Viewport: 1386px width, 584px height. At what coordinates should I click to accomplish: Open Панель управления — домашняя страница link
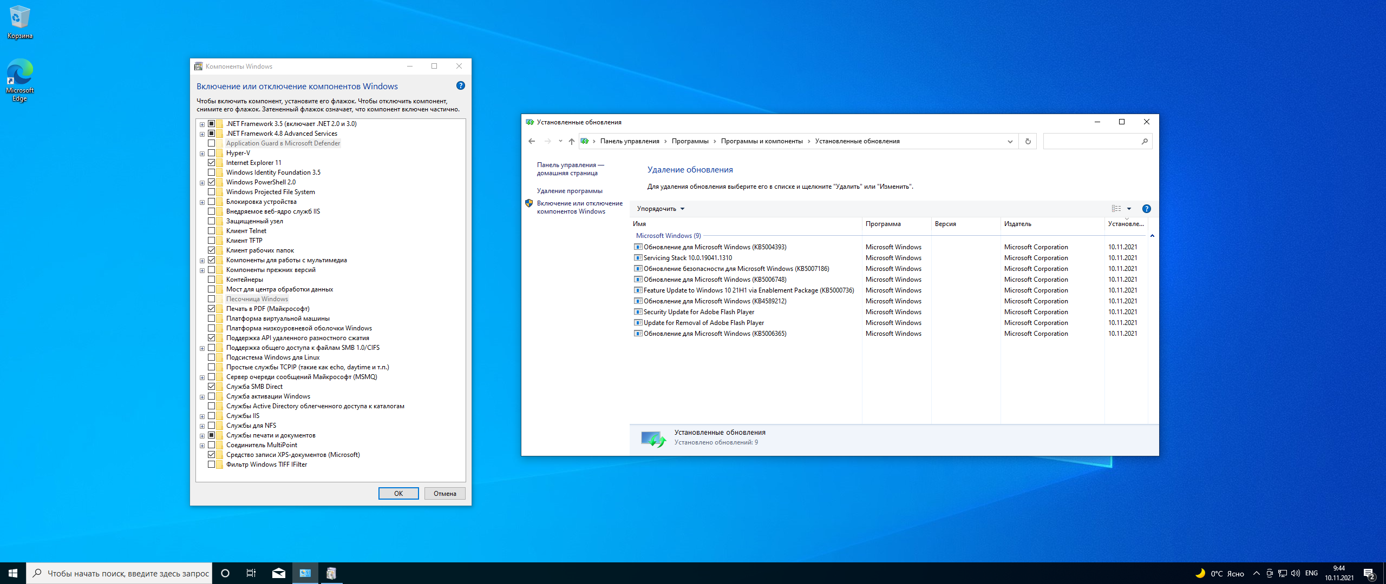tap(570, 169)
